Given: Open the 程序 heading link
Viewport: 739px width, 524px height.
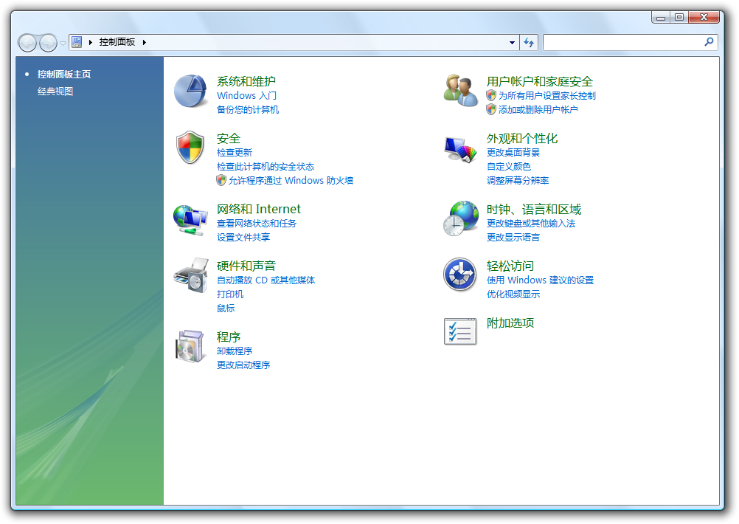Looking at the screenshot, I should (229, 337).
